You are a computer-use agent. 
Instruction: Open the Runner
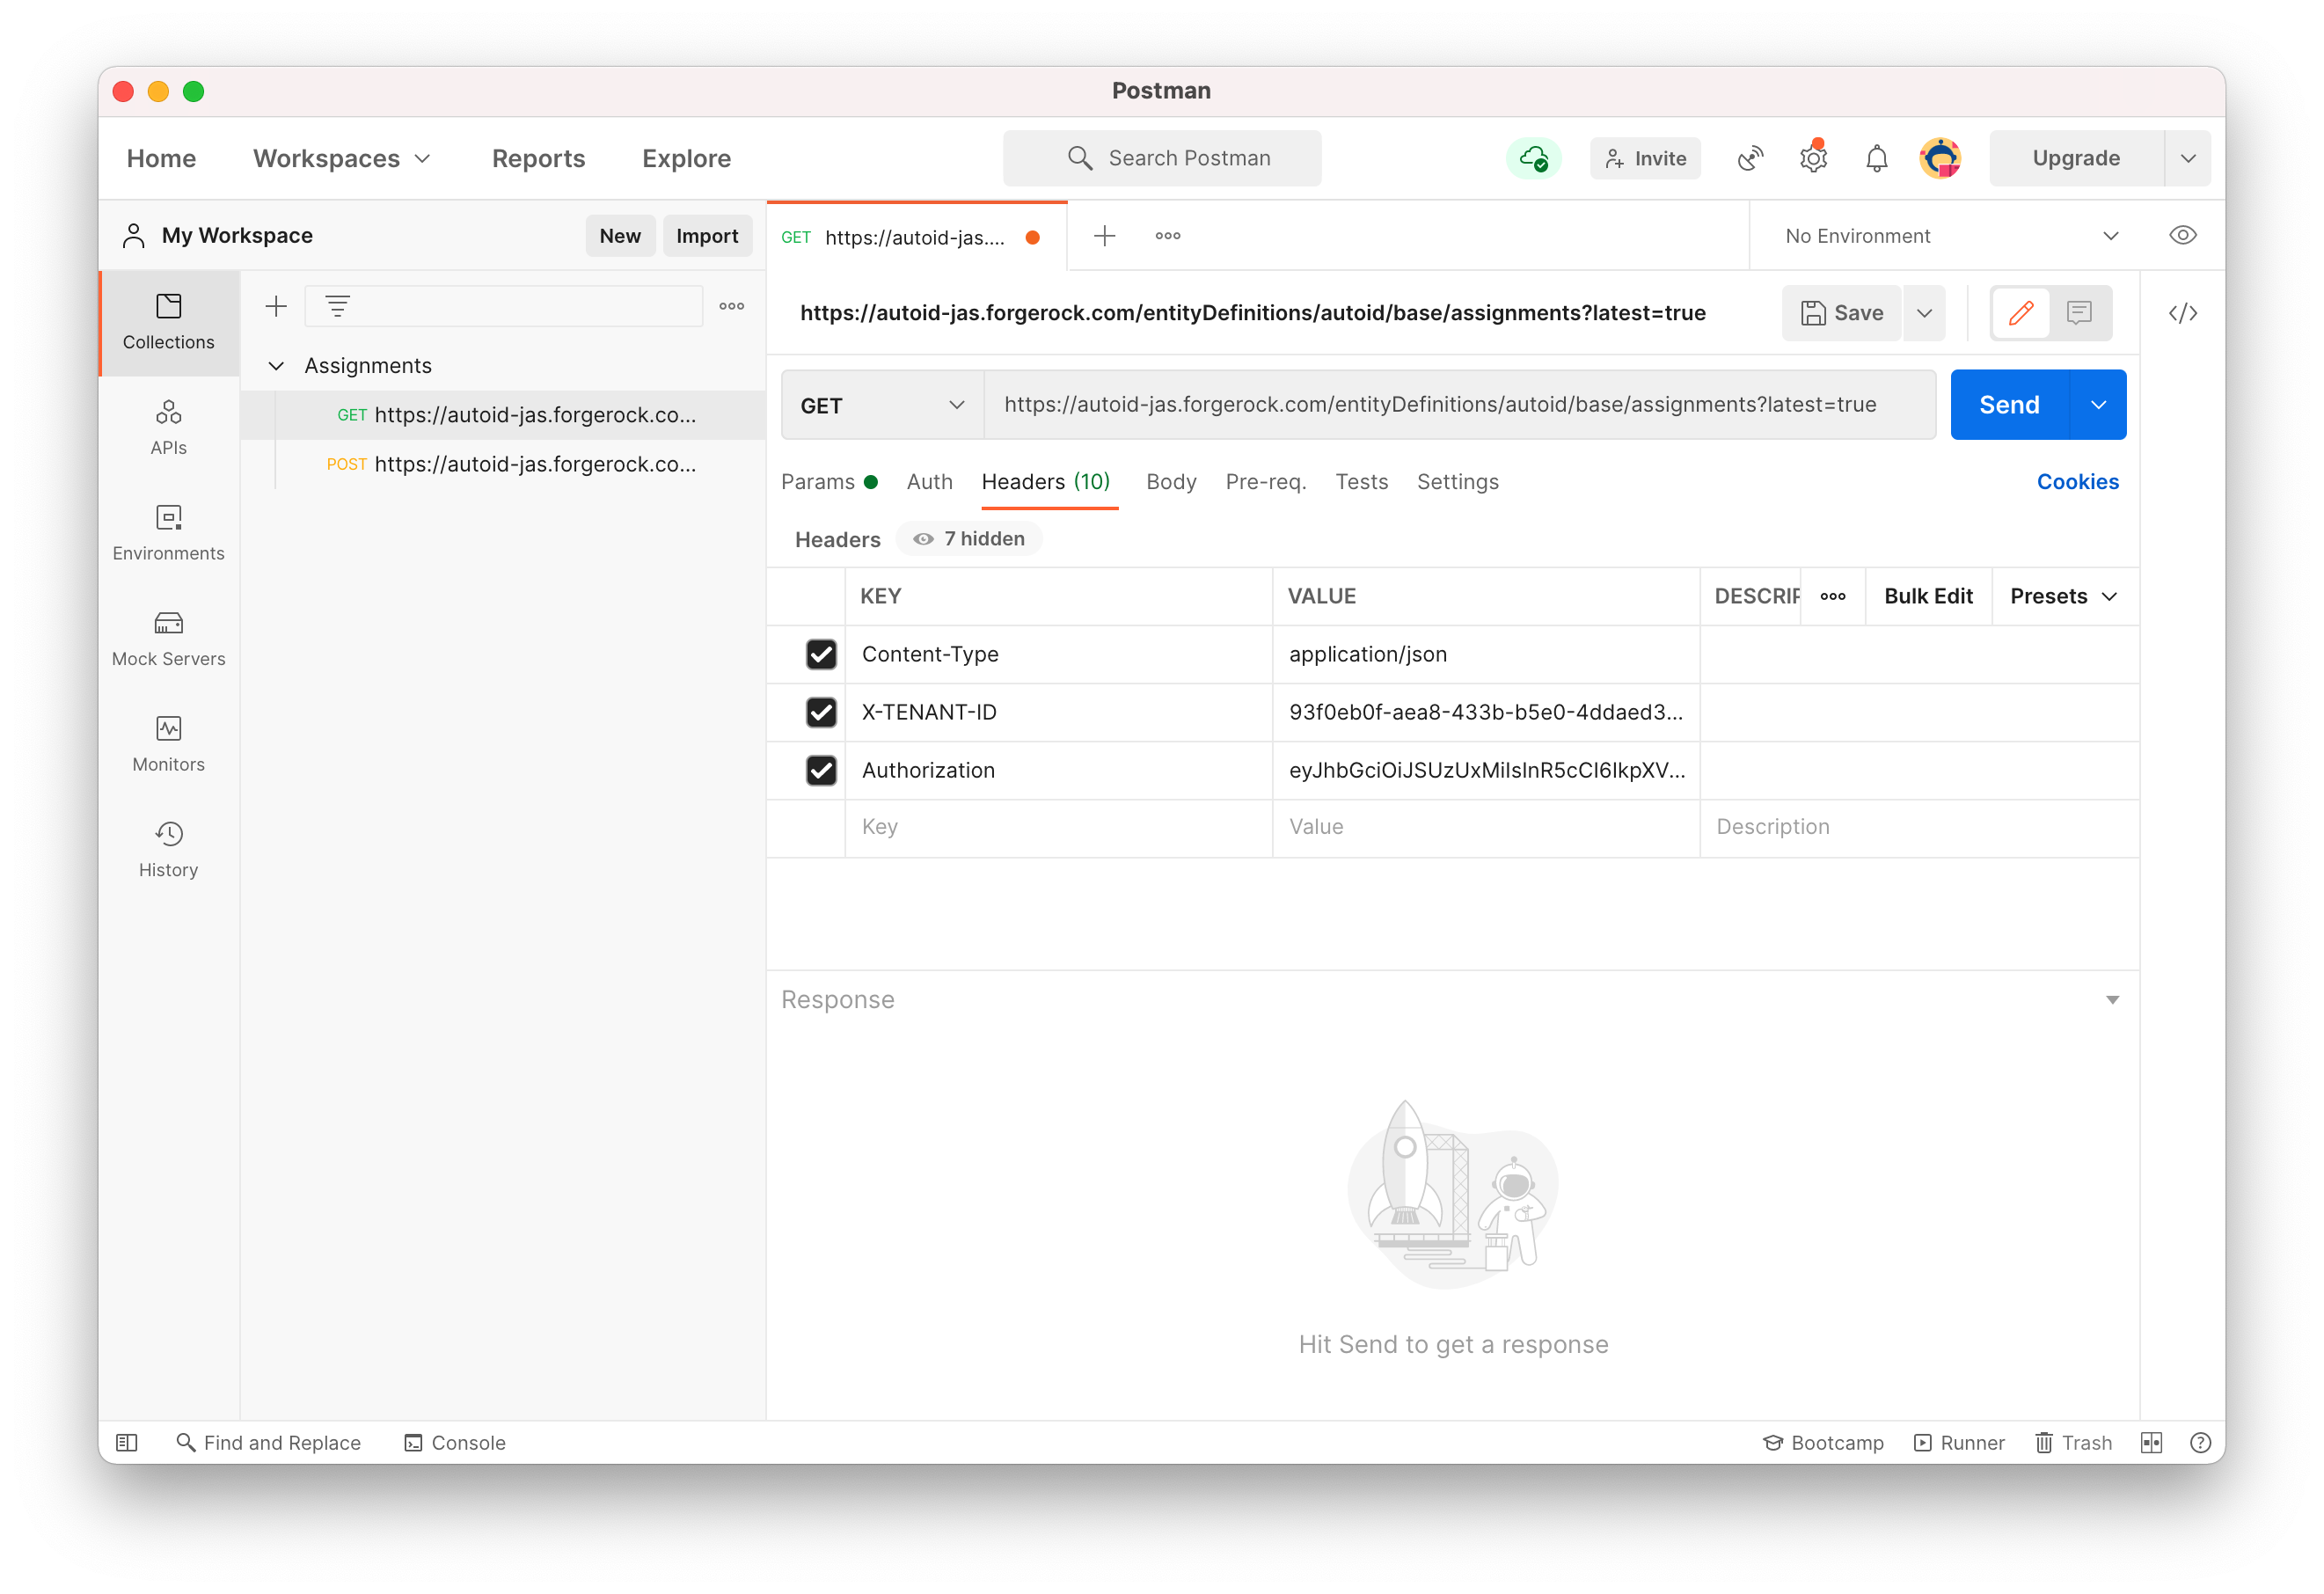[x=1959, y=1442]
